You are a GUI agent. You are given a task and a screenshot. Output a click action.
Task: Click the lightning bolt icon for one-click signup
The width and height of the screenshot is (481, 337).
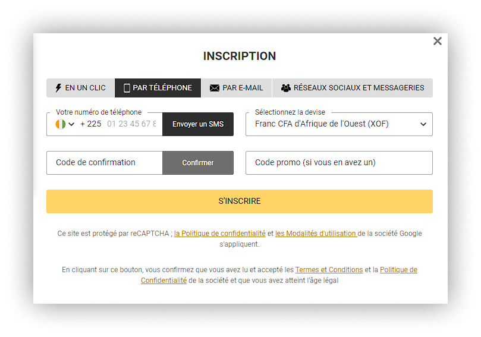pyautogui.click(x=58, y=88)
